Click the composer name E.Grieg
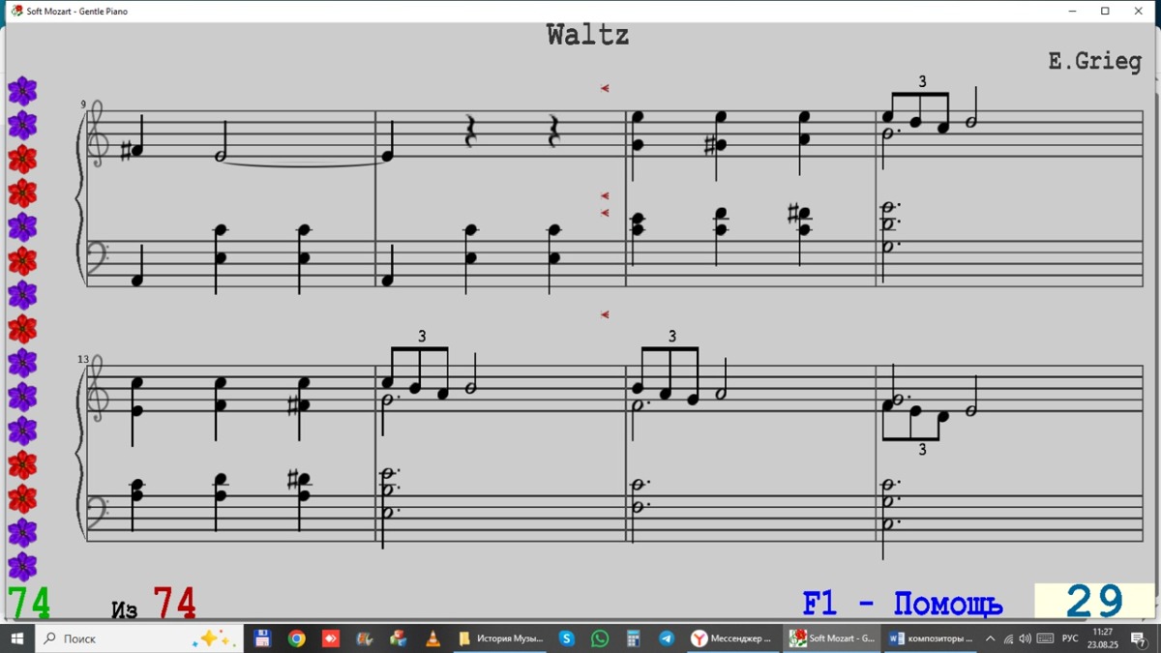Image resolution: width=1161 pixels, height=653 pixels. coord(1095,61)
